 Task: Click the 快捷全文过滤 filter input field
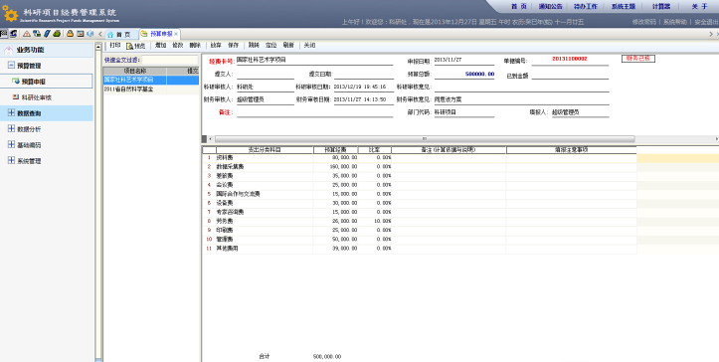point(170,60)
